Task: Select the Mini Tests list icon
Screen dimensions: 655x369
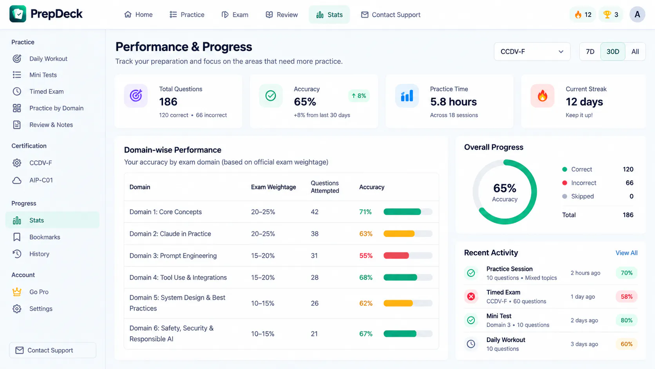Action: [x=17, y=75]
